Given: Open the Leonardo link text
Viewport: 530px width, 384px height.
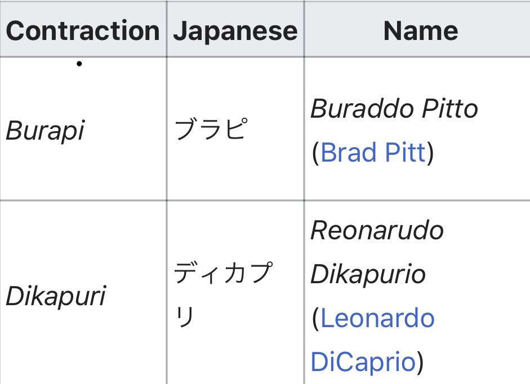Looking at the screenshot, I should pyautogui.click(x=377, y=318).
